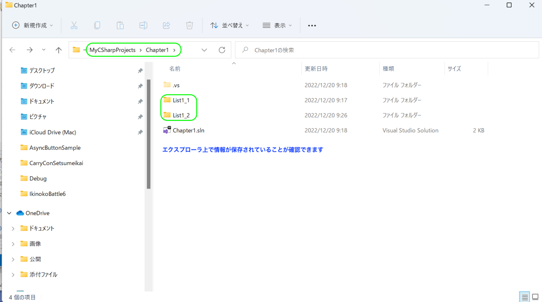Unpin デスクトップ from quick access
Image resolution: width=542 pixels, height=302 pixels.
point(140,71)
